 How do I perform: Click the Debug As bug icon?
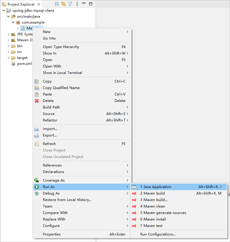pos(37,193)
